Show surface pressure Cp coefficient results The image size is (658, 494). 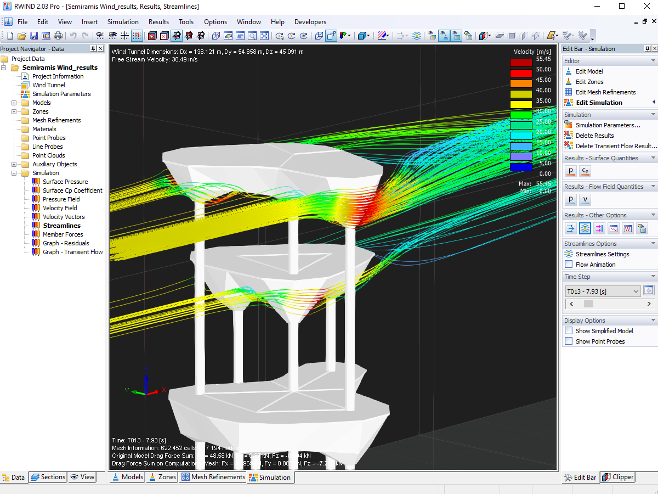point(585,171)
